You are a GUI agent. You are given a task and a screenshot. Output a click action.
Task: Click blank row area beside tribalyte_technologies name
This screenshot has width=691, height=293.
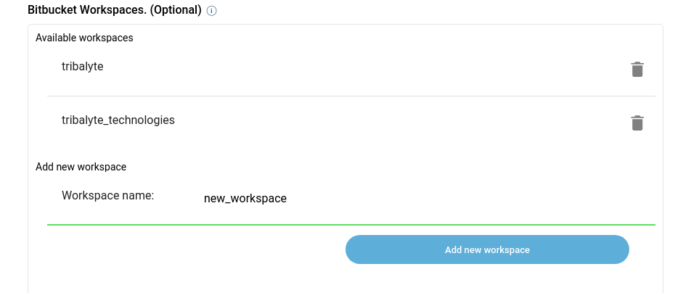pyautogui.click(x=399, y=120)
